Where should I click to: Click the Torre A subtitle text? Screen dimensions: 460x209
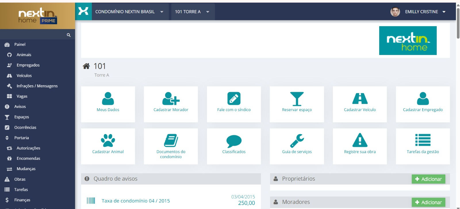pos(102,75)
